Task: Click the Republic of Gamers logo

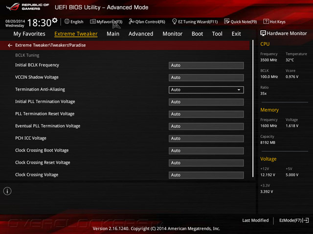Action: (x=27, y=7)
